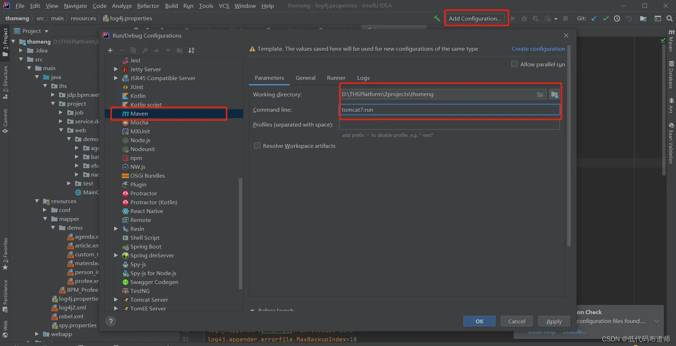Expand Spring dmServer node
Screen dimensions: 676x346
click(x=116, y=255)
